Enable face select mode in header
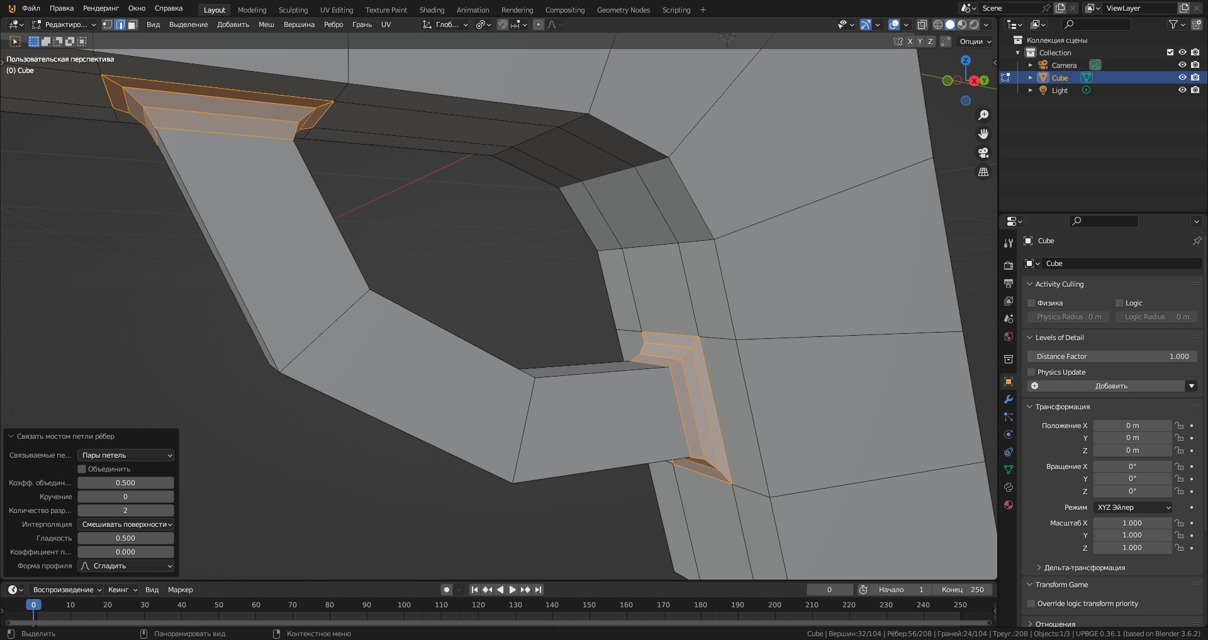Screen dimensions: 1208x640 point(131,24)
